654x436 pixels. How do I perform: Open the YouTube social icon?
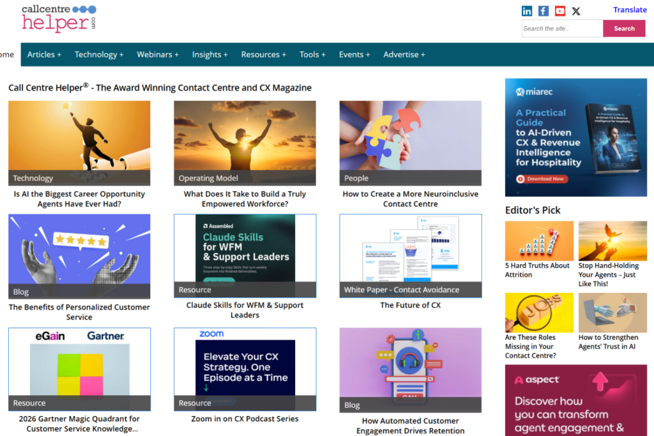pyautogui.click(x=559, y=11)
